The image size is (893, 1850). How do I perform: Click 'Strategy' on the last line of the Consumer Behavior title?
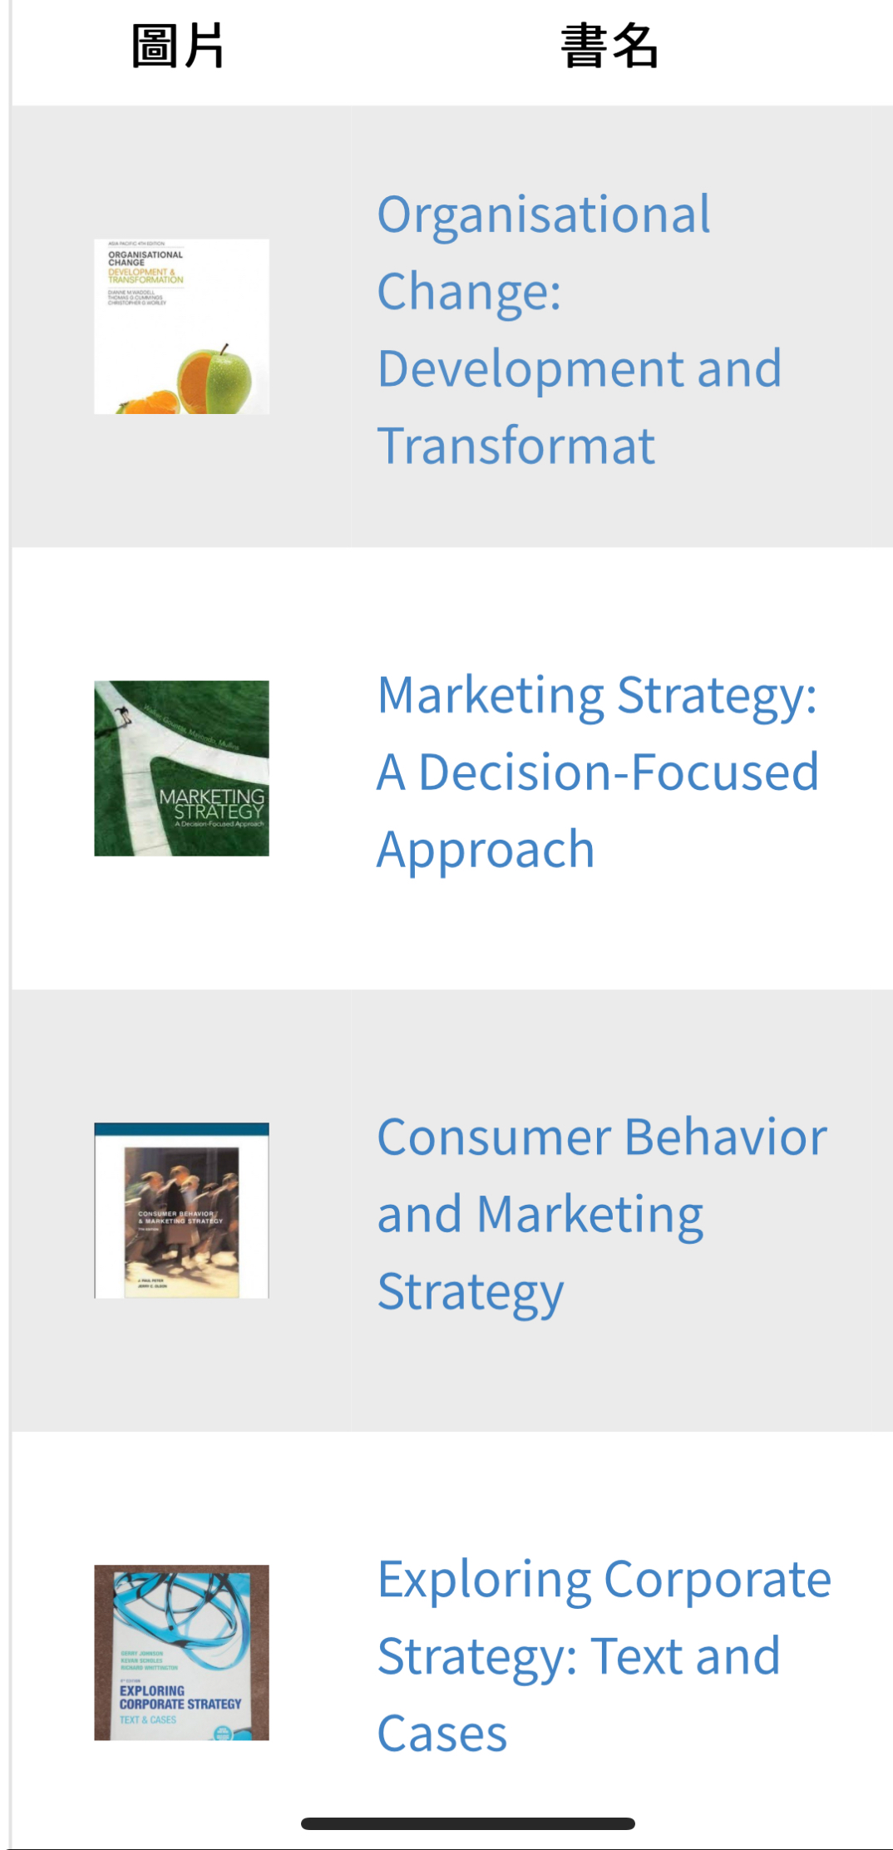point(471,1294)
